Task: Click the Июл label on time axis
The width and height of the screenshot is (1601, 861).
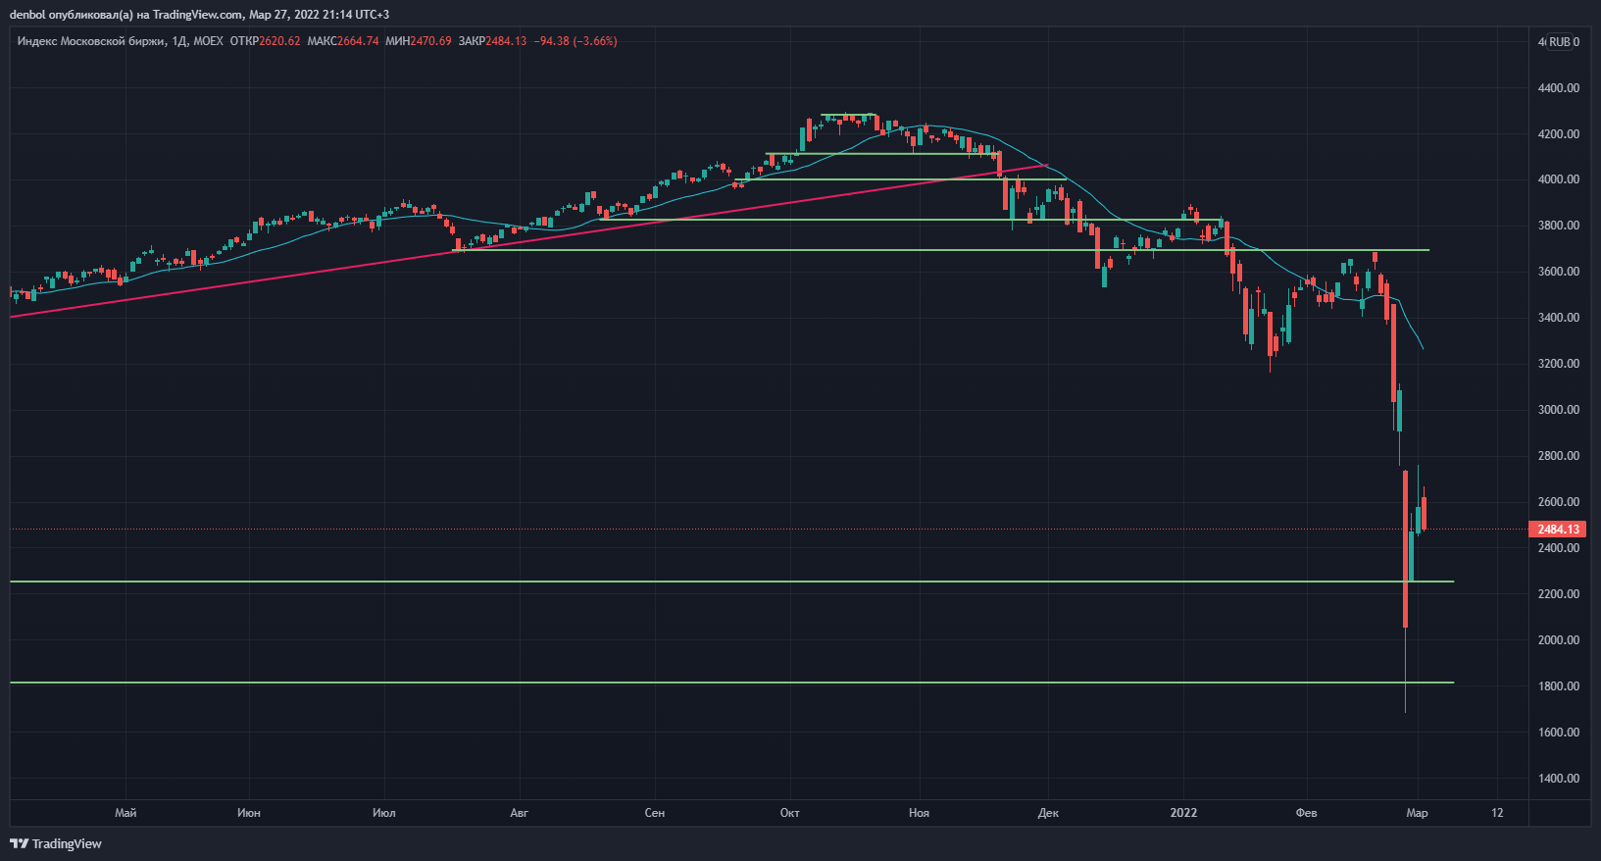Action: click(384, 813)
